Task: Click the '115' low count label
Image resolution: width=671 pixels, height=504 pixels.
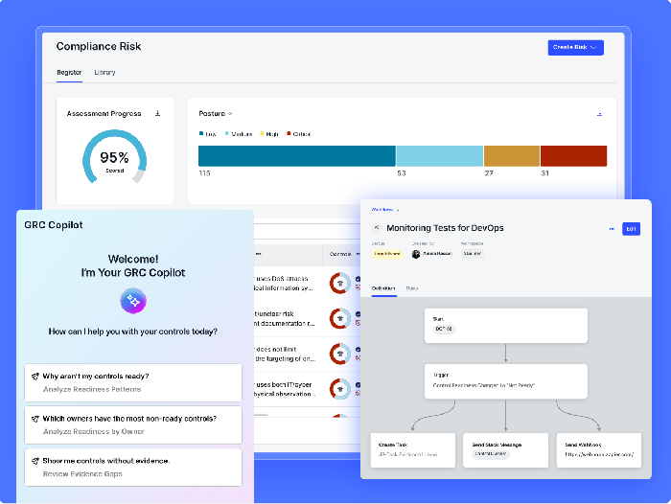Action: point(204,173)
